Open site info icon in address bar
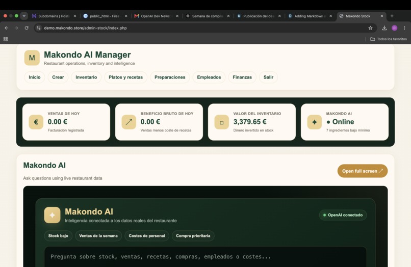Image resolution: width=411 pixels, height=267 pixels. [39, 28]
